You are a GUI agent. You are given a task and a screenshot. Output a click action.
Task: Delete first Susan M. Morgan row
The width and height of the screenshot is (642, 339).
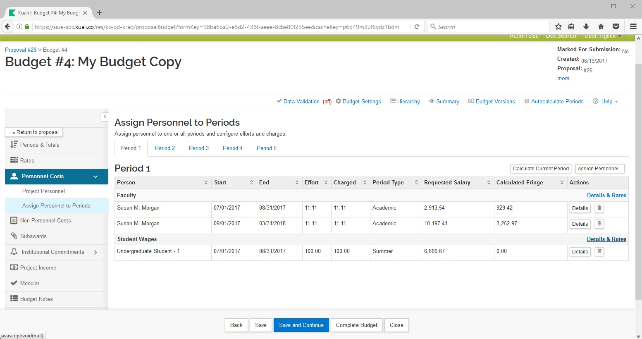click(x=599, y=208)
